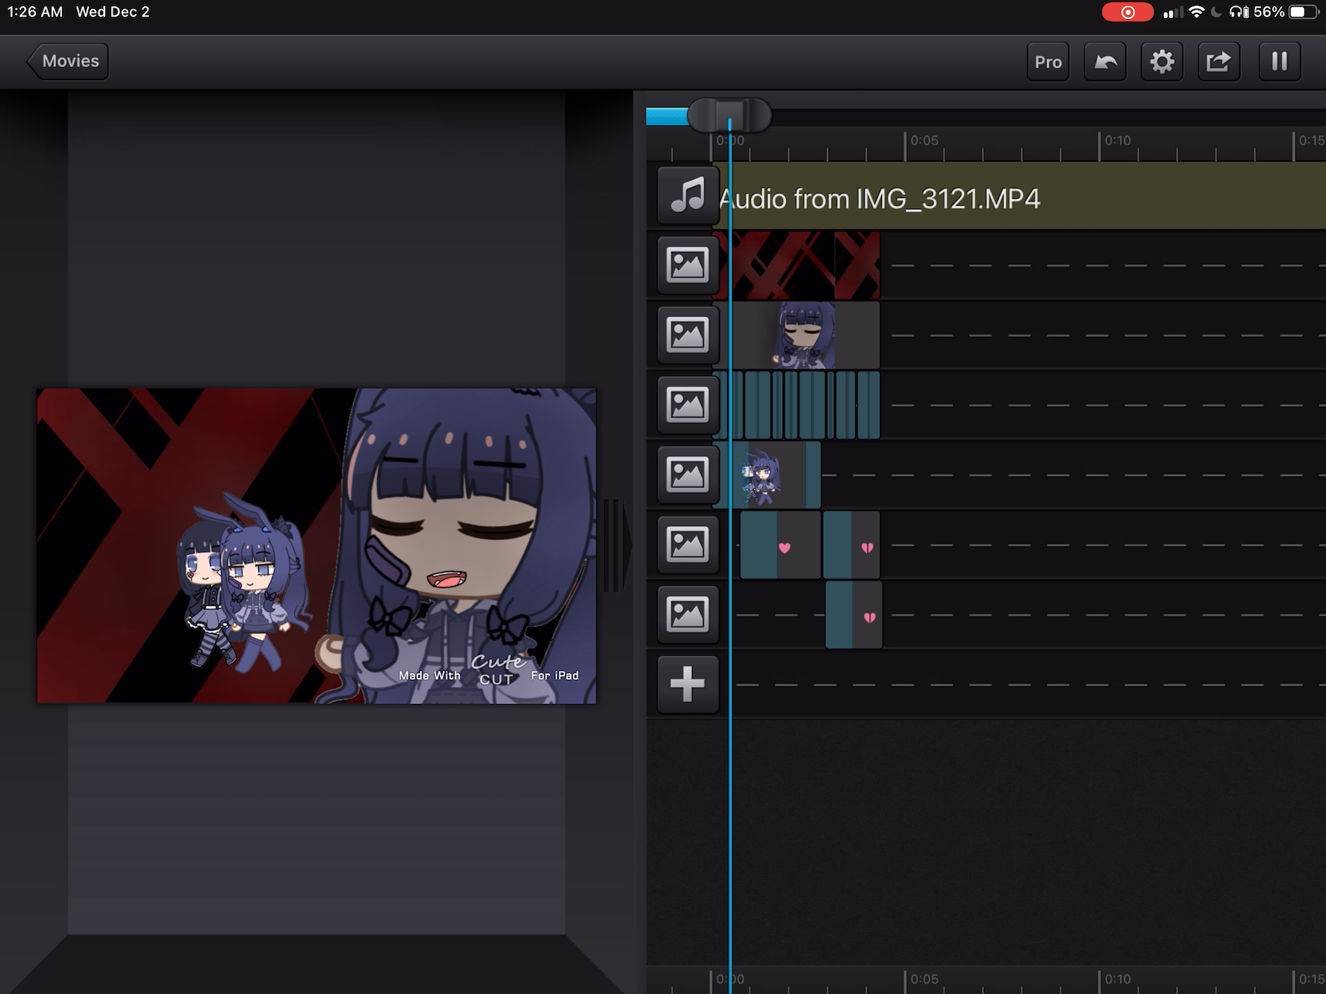Expand the panel divider arrow handle
Screen dimensions: 1326x994
pyautogui.click(x=617, y=546)
